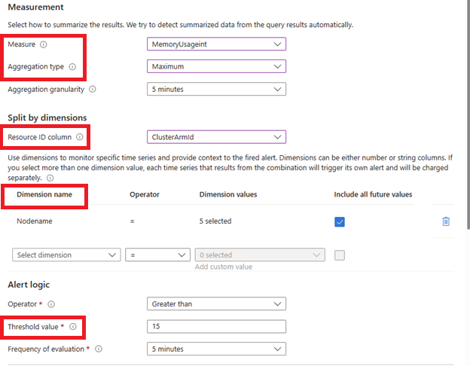The height and width of the screenshot is (366, 470).
Task: Click the Add custom value link
Action: (x=223, y=267)
